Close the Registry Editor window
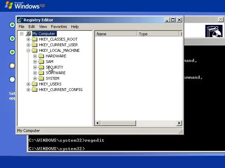 [179, 20]
